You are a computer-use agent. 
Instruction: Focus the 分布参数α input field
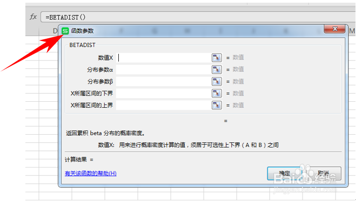[164, 69]
